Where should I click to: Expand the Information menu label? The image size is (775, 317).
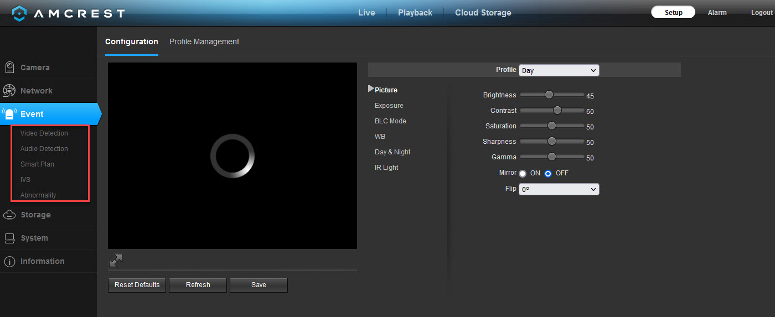pyautogui.click(x=43, y=261)
